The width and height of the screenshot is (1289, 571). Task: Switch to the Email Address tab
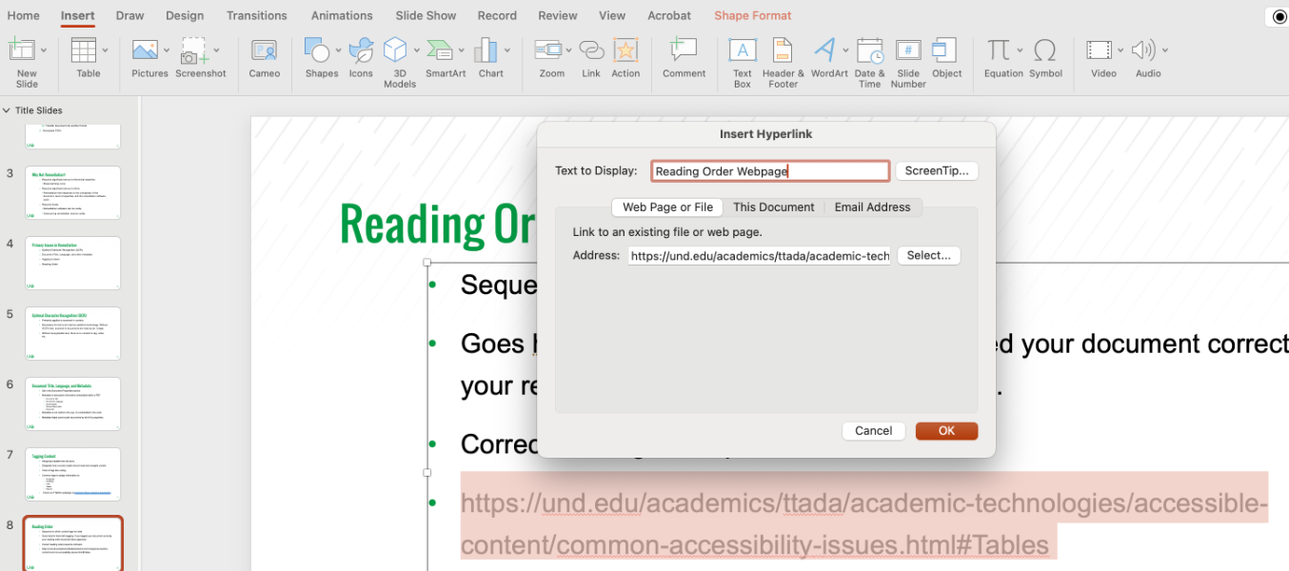872,207
